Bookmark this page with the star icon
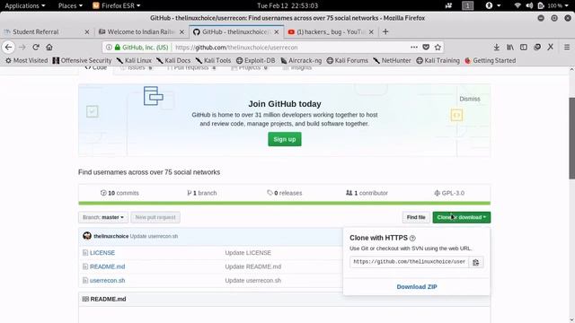 click(438, 48)
